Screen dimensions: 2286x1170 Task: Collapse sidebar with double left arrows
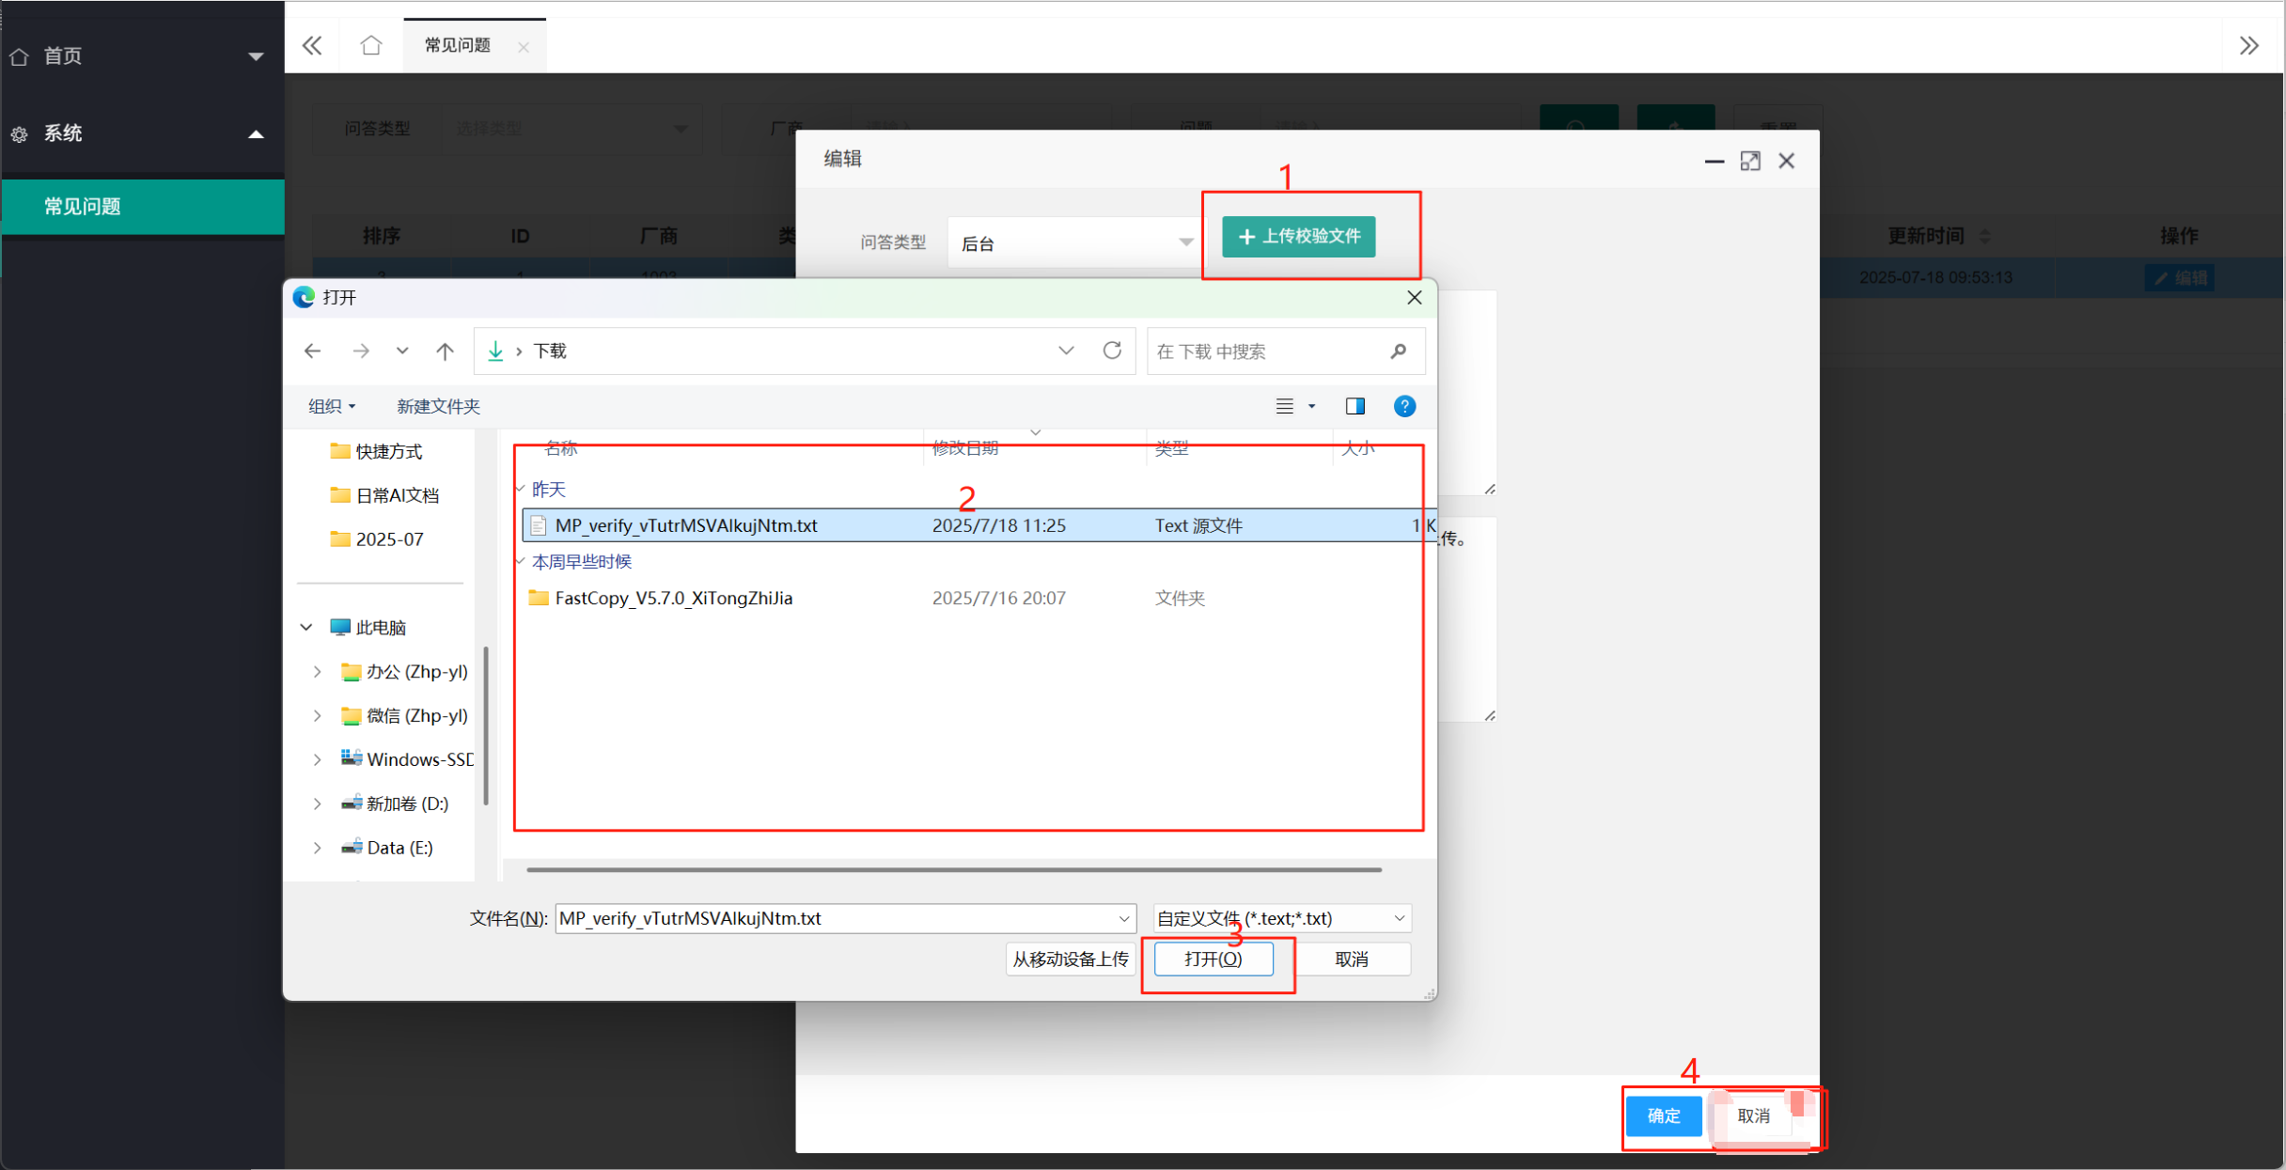pyautogui.click(x=312, y=45)
